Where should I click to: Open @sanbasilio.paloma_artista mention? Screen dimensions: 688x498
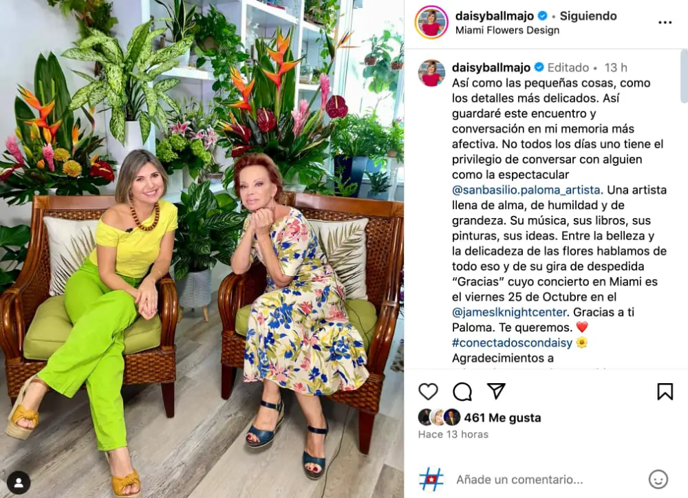[x=527, y=190]
